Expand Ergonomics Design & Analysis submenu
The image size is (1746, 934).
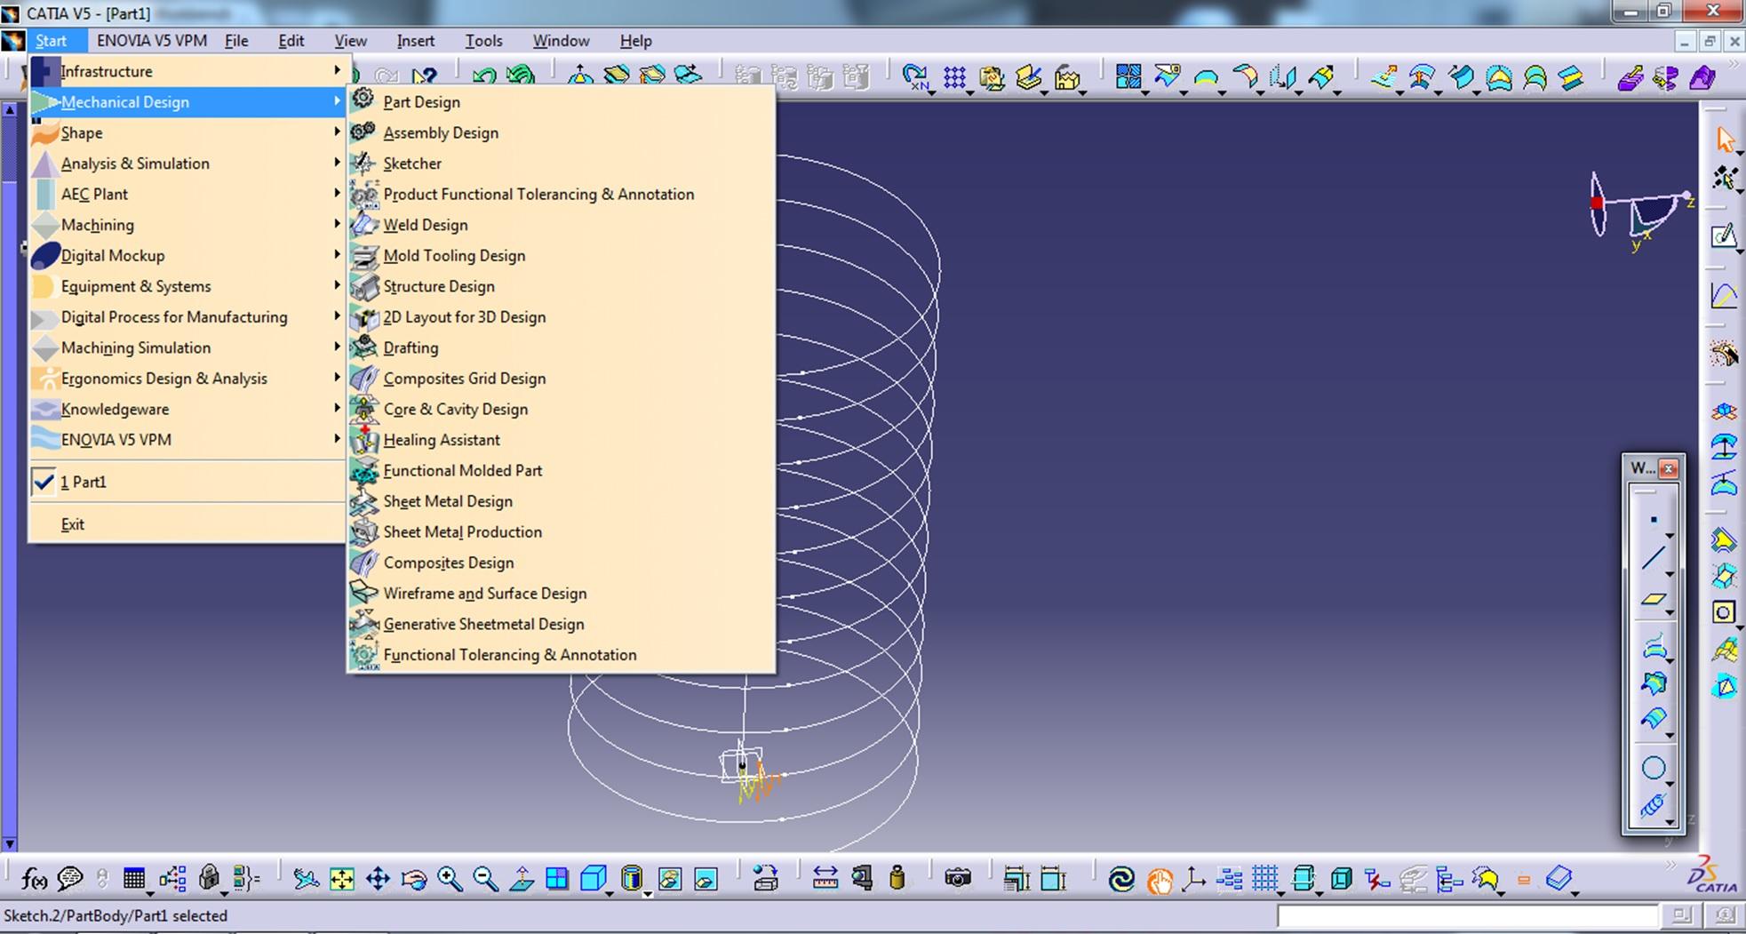tap(187, 378)
